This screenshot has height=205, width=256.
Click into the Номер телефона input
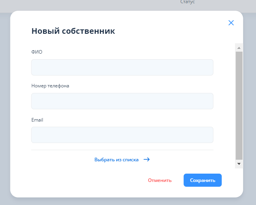pos(122,101)
